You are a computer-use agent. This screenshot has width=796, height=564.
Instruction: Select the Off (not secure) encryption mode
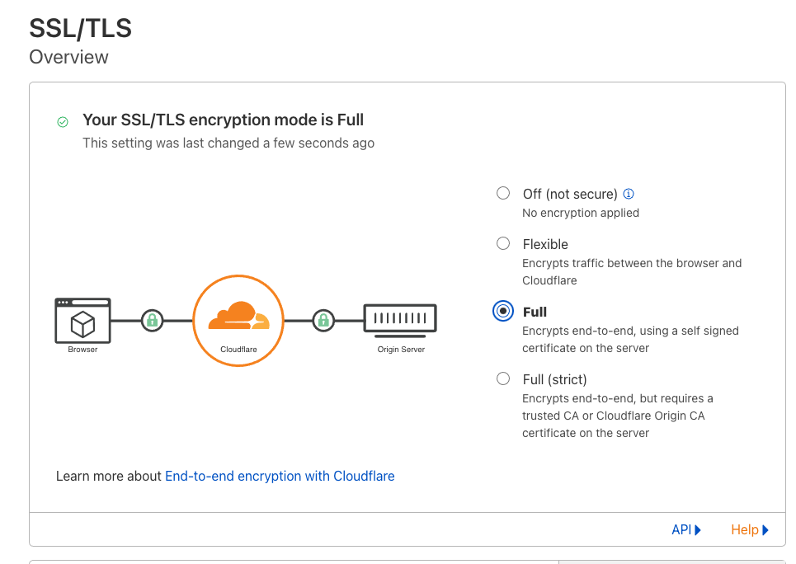pos(503,192)
